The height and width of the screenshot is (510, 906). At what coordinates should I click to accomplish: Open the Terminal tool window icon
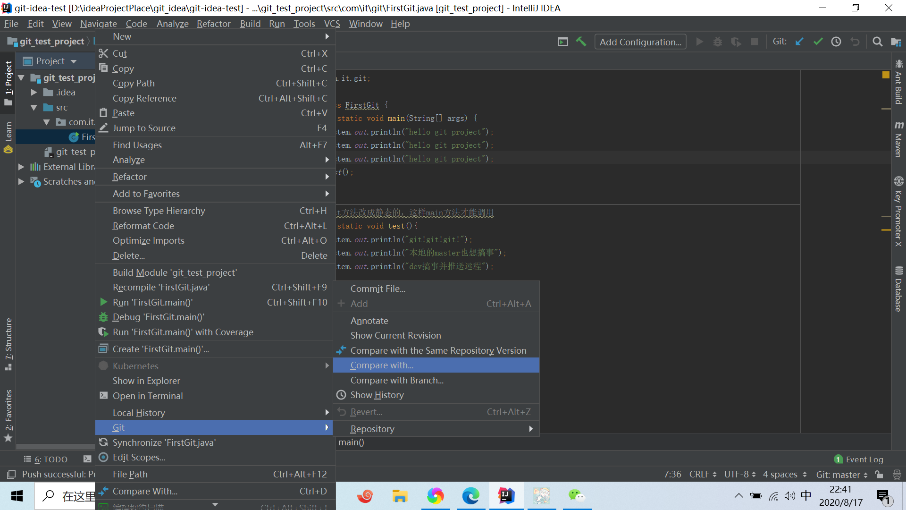(x=87, y=459)
